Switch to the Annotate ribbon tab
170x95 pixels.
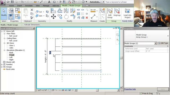click(29, 6)
